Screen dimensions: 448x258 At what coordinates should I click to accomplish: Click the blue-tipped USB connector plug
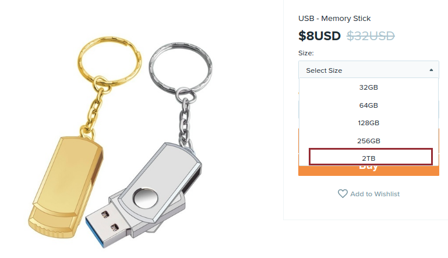point(106,225)
